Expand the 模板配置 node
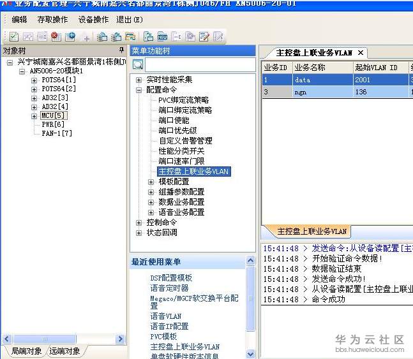The image size is (413, 359). (151, 182)
